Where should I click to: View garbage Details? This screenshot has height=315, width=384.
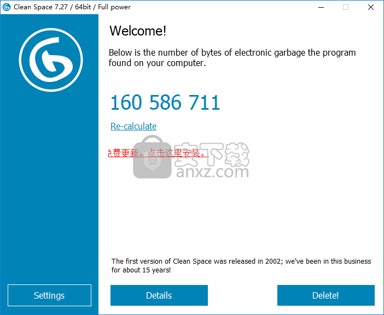159,295
